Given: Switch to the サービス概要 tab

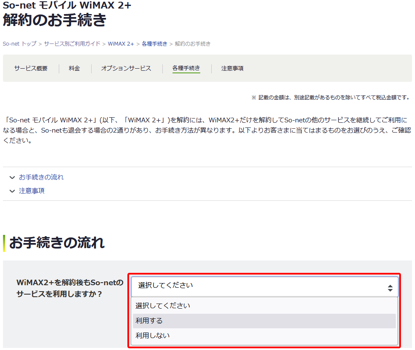Looking at the screenshot, I should (x=31, y=68).
